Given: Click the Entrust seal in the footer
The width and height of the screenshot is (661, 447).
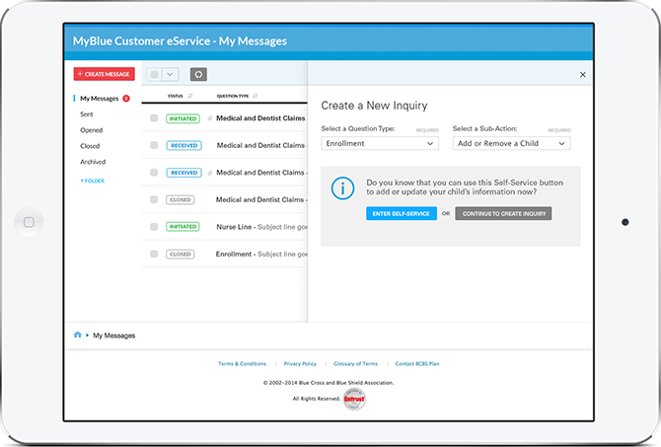Looking at the screenshot, I should pyautogui.click(x=354, y=399).
